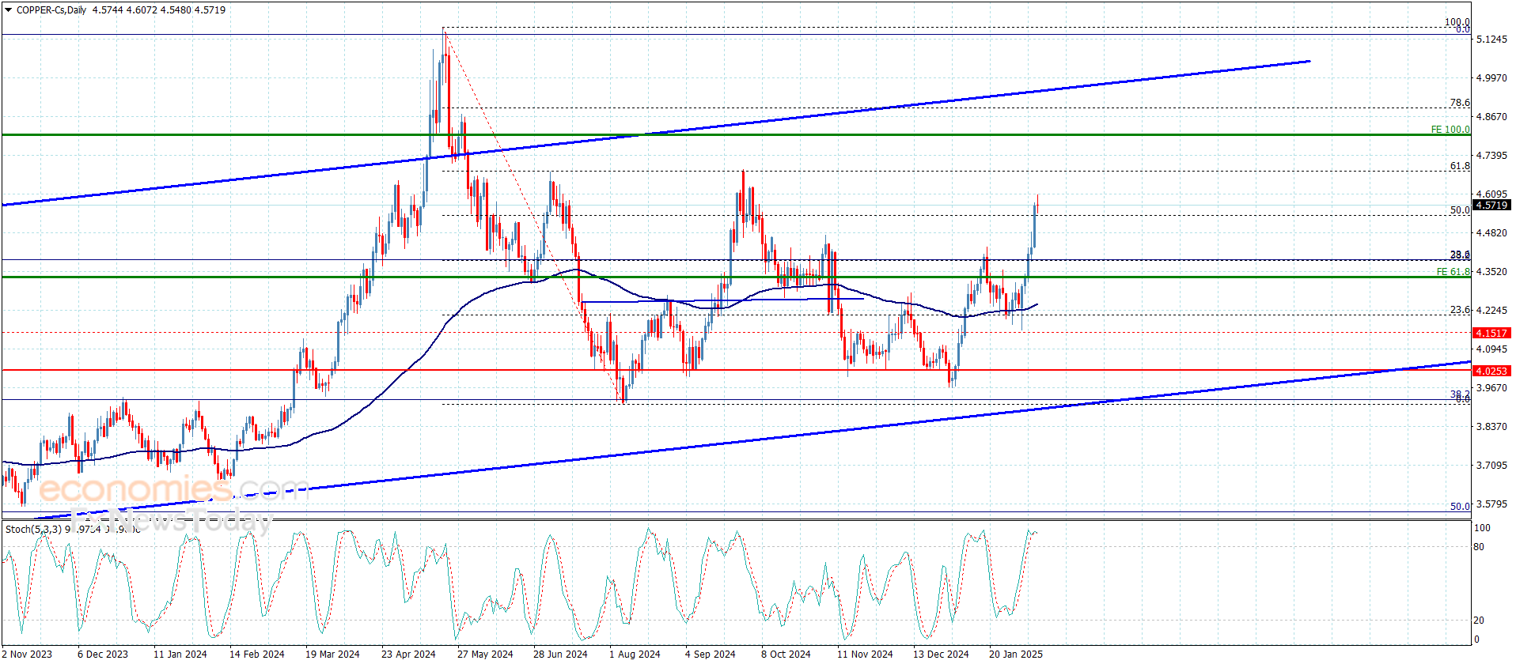Click the 19 Mar 2024 date label
Image resolution: width=1516 pixels, height=664 pixels.
coord(332,655)
